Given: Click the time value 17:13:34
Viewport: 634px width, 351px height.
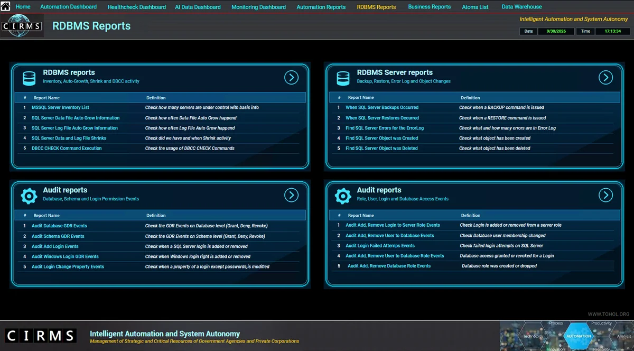Looking at the screenshot, I should (612, 31).
